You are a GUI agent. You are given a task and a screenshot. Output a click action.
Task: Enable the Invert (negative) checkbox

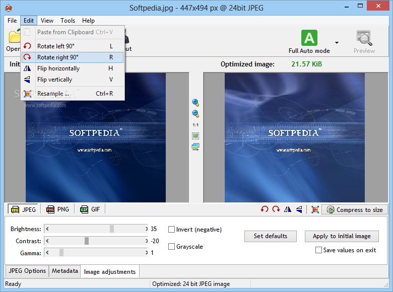tap(172, 230)
